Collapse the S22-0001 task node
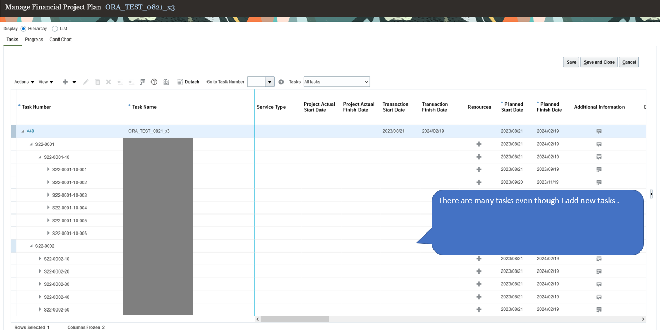Screen dimensions: 660x330 (31, 144)
